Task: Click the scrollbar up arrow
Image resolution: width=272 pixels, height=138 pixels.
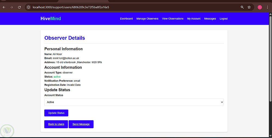Action: pos(270,14)
